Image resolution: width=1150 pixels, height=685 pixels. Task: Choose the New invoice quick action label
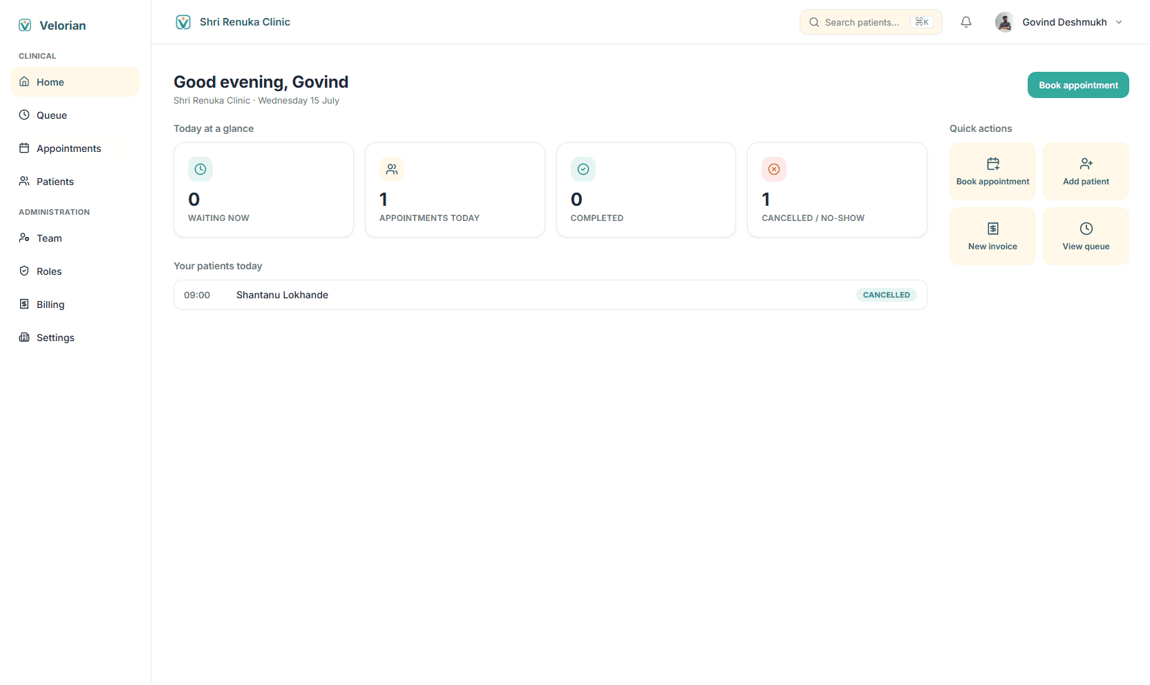[992, 247]
